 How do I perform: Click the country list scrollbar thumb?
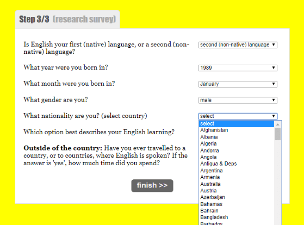click(x=278, y=134)
